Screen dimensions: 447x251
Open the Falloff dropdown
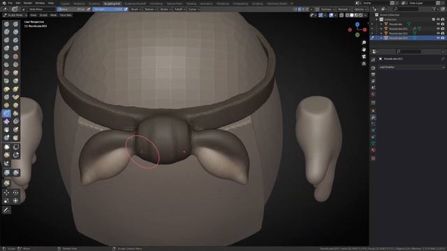coord(179,9)
